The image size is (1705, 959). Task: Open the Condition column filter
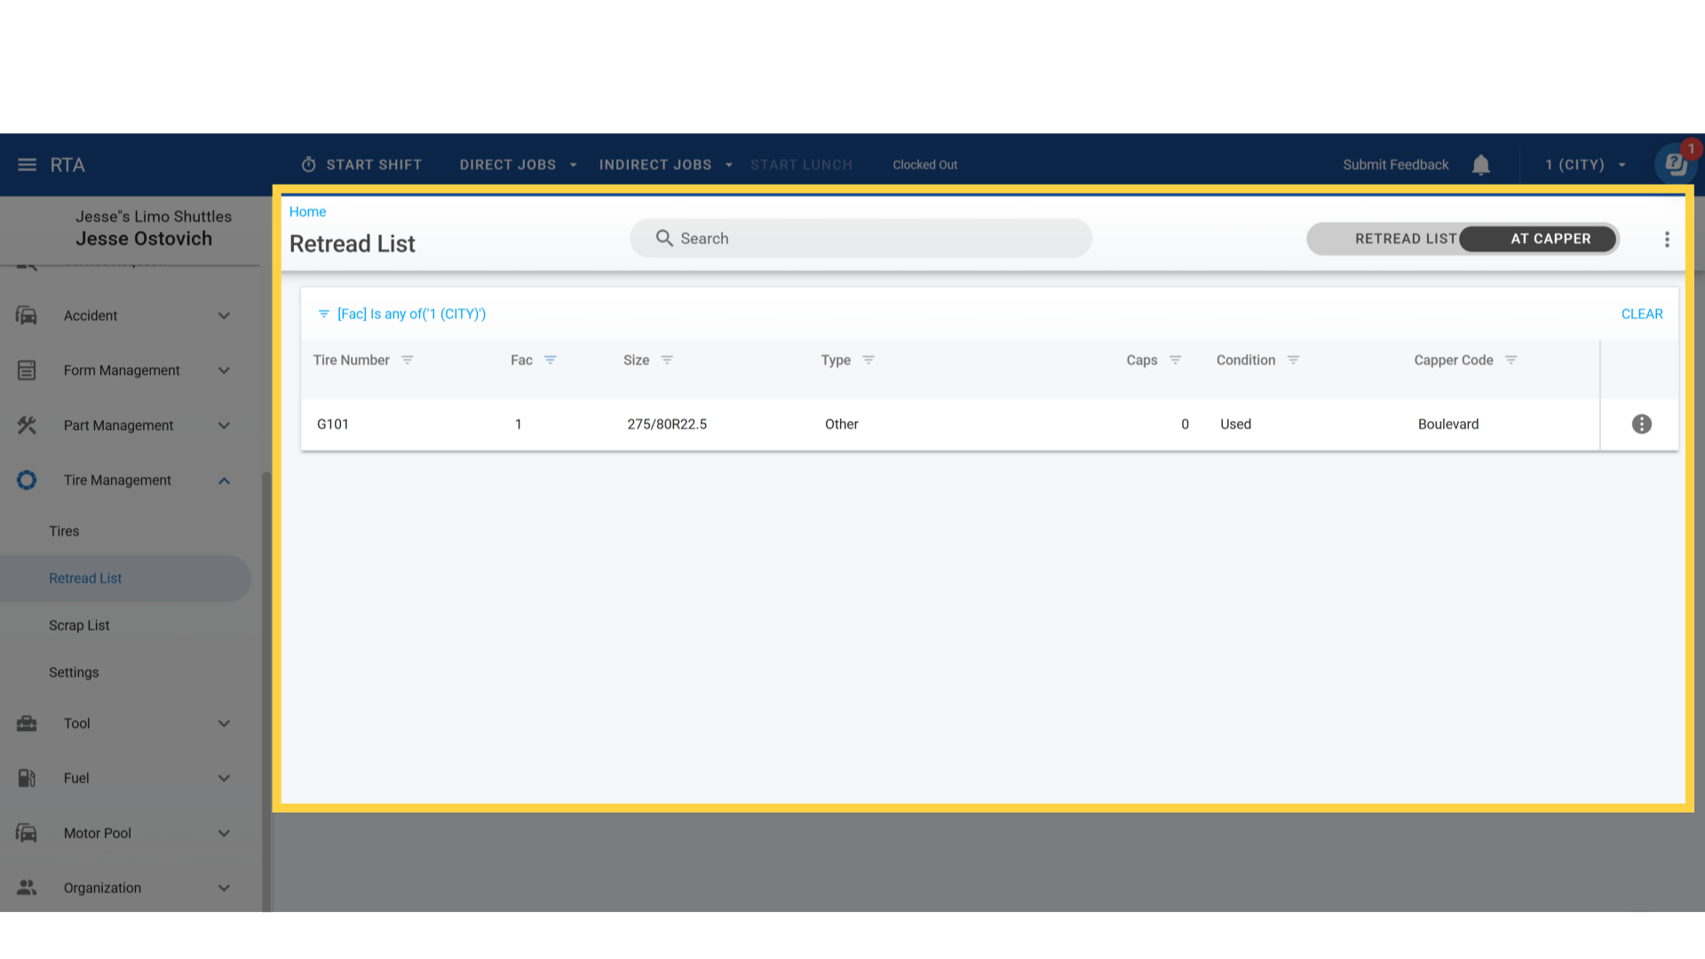pos(1293,361)
